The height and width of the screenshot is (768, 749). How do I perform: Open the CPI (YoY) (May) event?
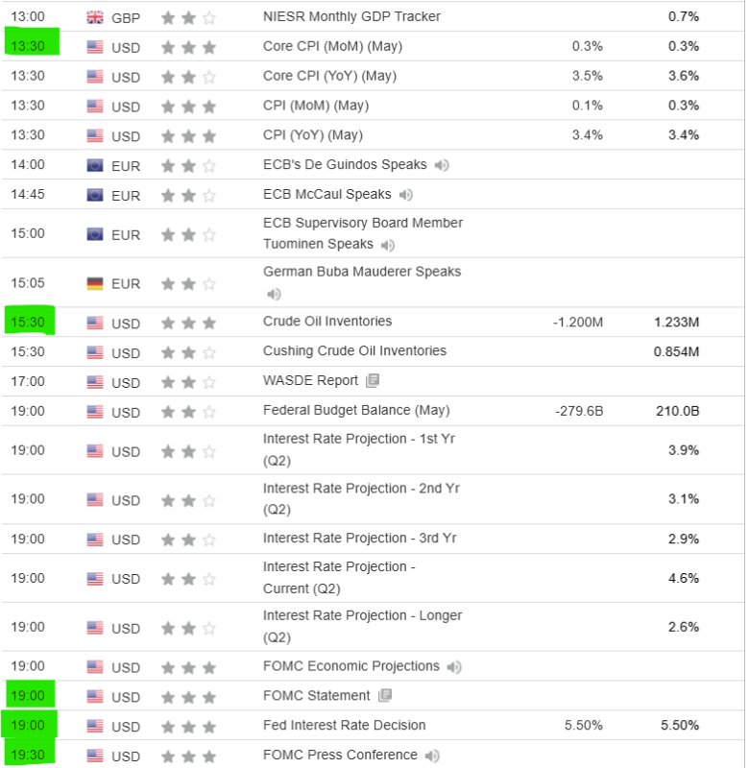pyautogui.click(x=313, y=135)
